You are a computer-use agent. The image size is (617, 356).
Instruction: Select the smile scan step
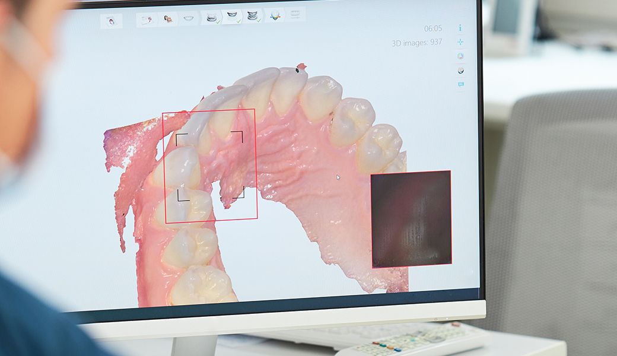click(189, 18)
